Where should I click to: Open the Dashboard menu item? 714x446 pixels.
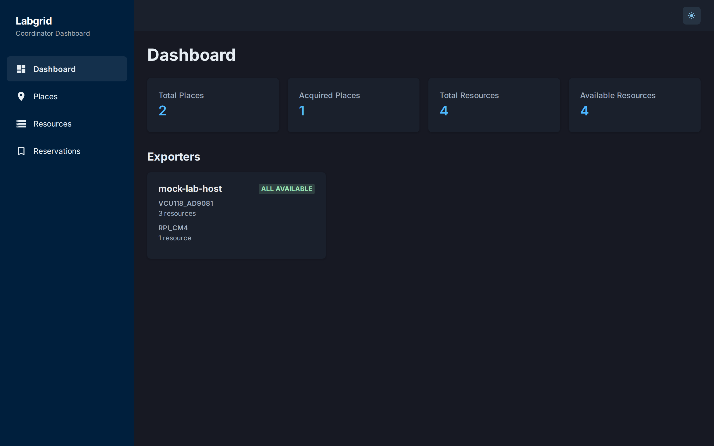[67, 69]
